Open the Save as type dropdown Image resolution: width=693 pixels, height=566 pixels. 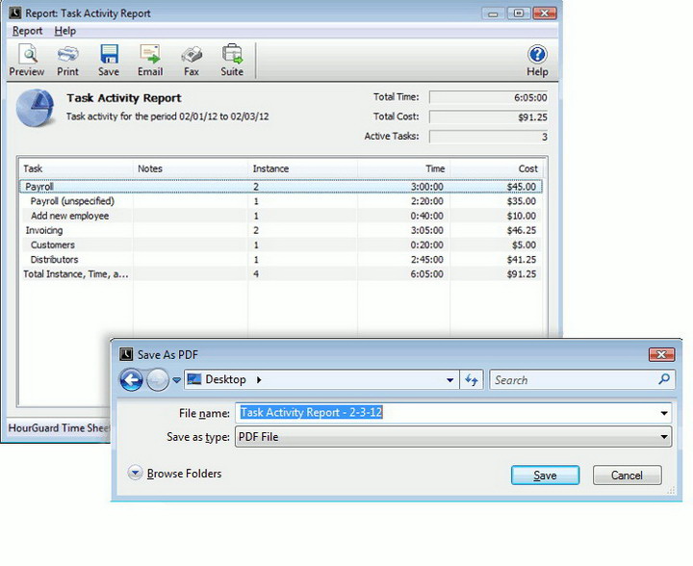[x=664, y=437]
